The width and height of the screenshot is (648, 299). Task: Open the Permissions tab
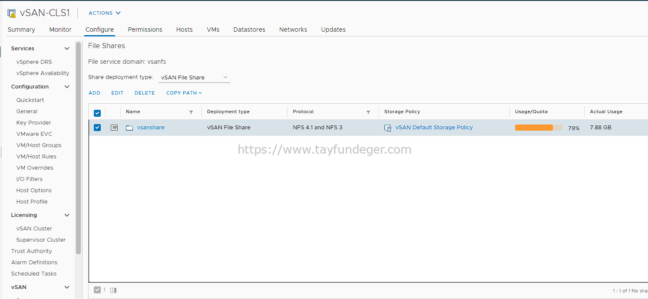145,30
